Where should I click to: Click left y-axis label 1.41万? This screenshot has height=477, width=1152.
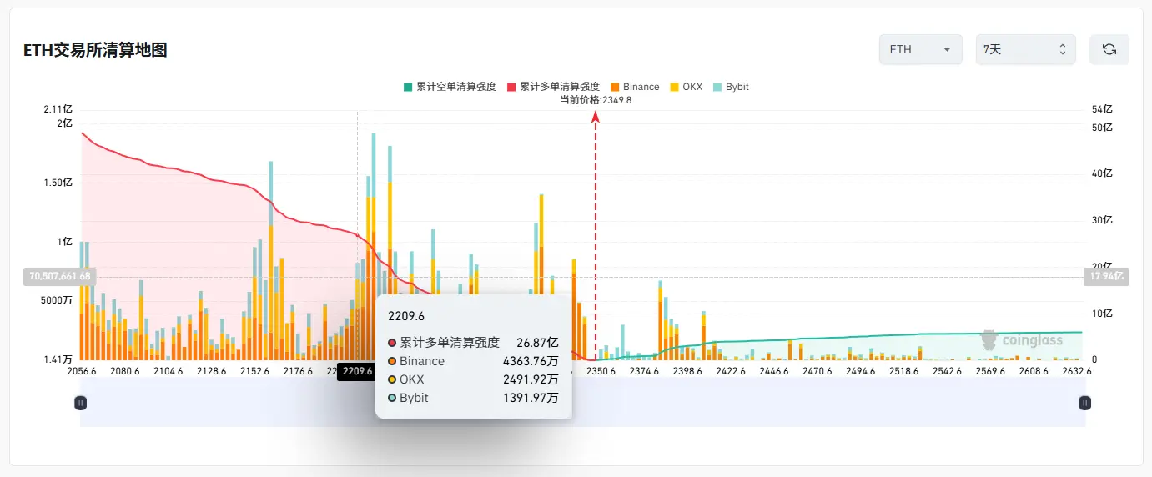[x=57, y=360]
